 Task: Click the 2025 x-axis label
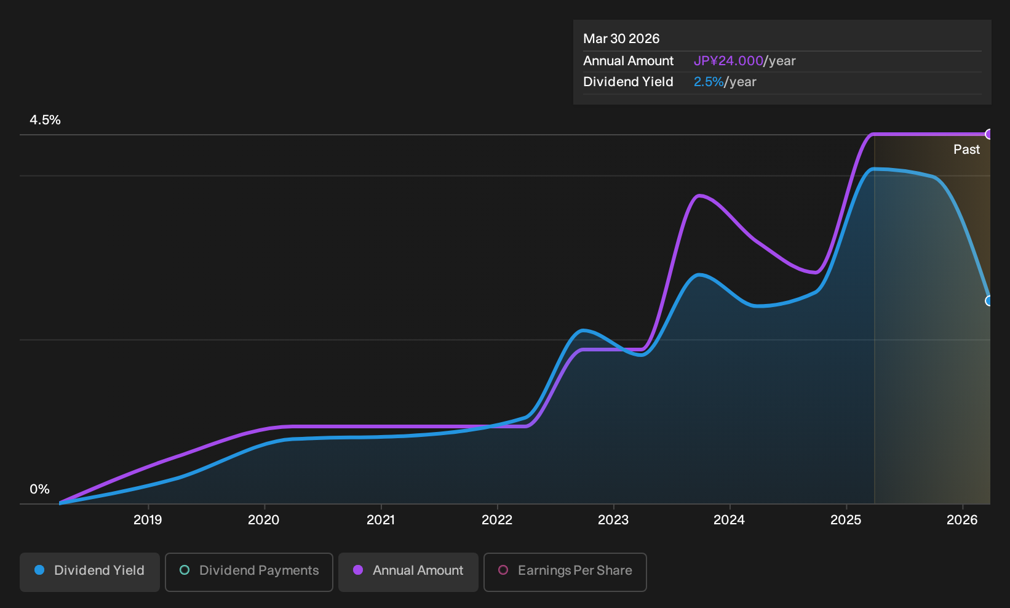pos(846,520)
